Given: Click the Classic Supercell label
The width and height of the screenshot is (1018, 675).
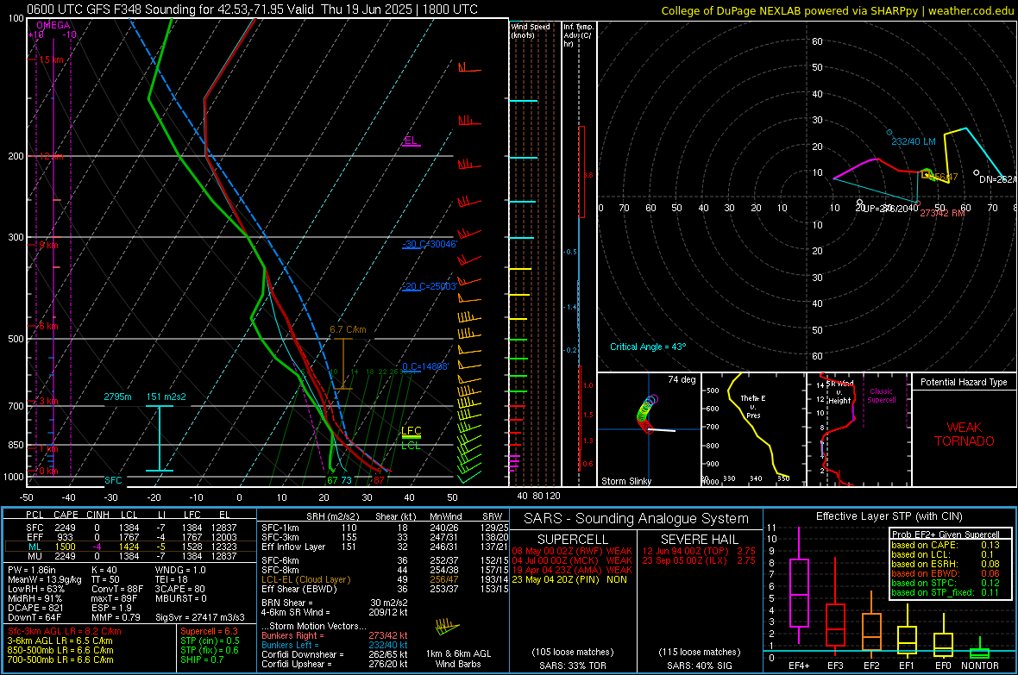Looking at the screenshot, I should click(881, 396).
